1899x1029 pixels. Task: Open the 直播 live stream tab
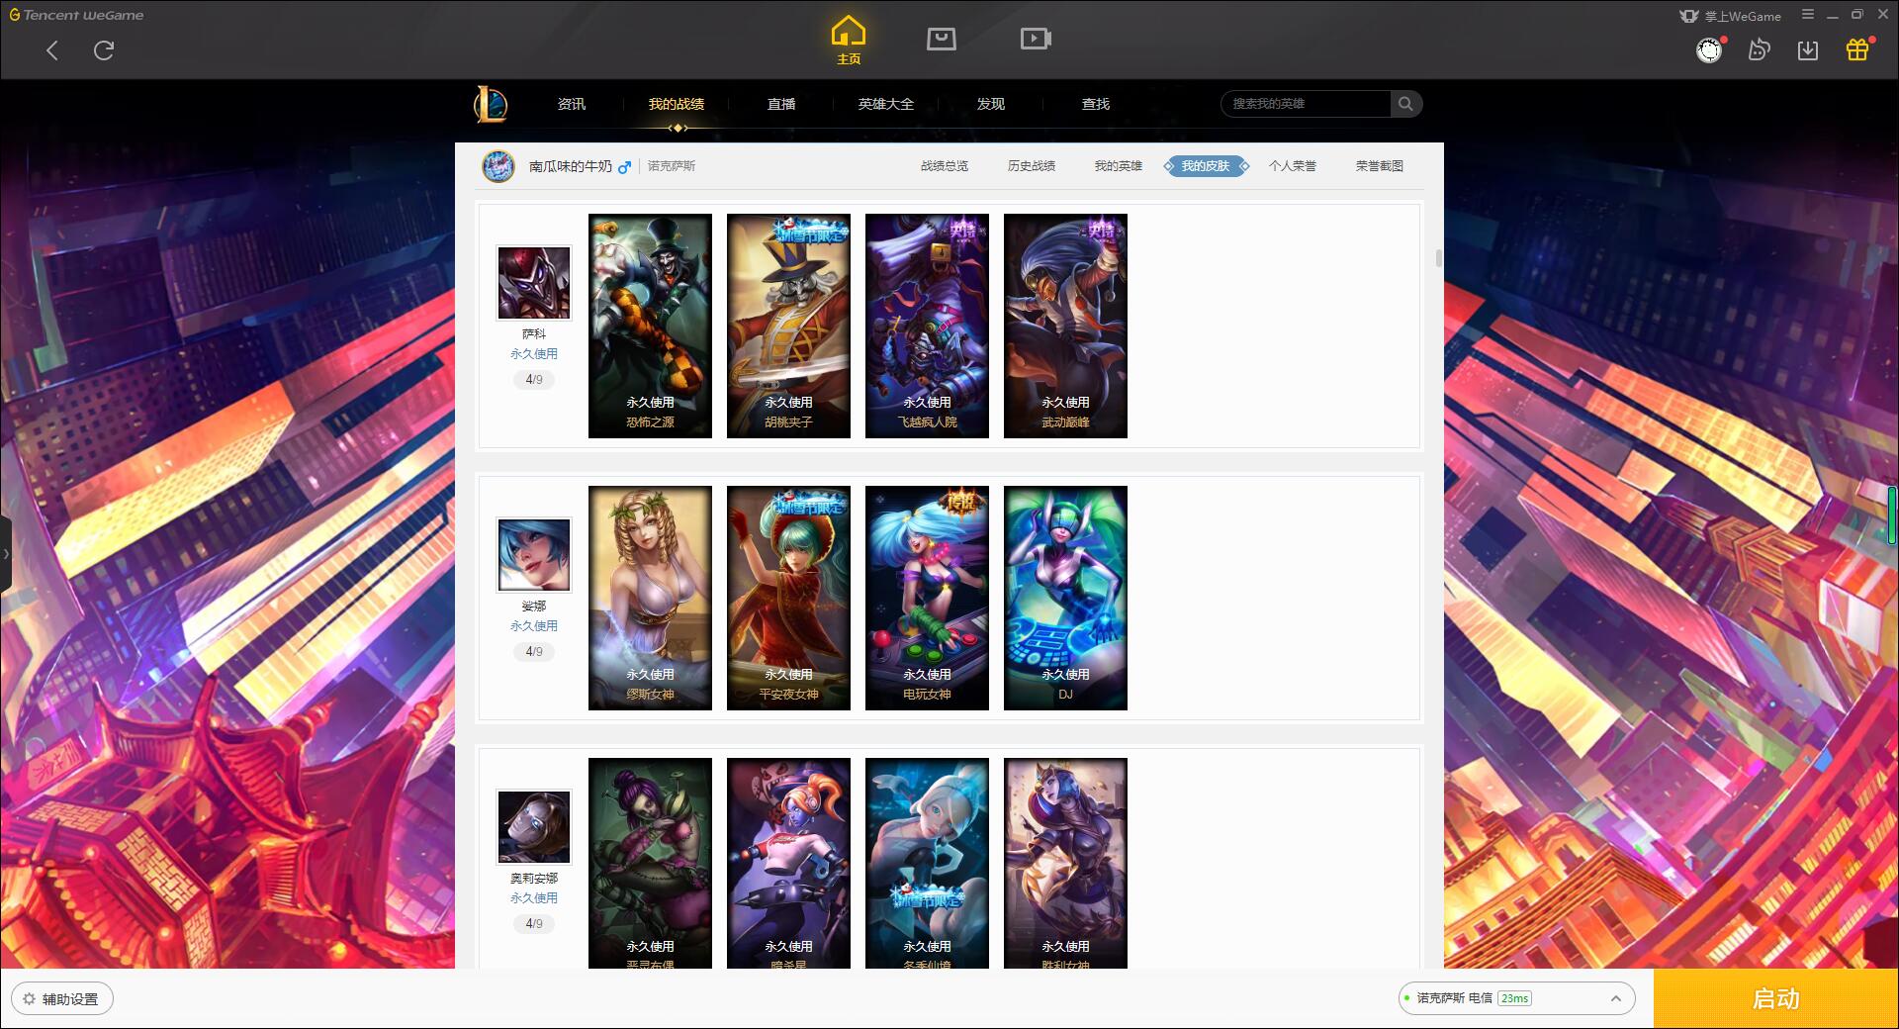point(781,104)
